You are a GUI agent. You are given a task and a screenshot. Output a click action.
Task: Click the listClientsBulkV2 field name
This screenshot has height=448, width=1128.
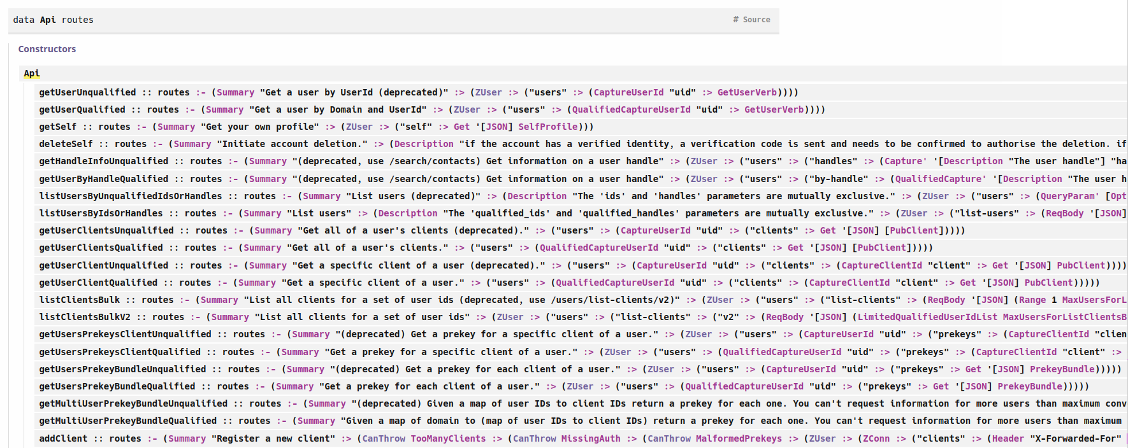[85, 317]
